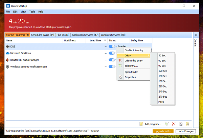Click the Details vertical panel label

pyautogui.click(x=196, y=42)
